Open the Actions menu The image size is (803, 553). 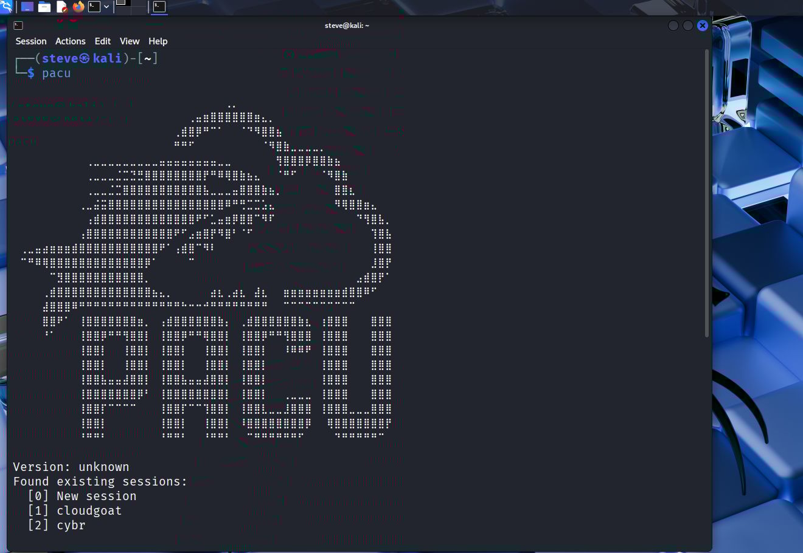71,41
